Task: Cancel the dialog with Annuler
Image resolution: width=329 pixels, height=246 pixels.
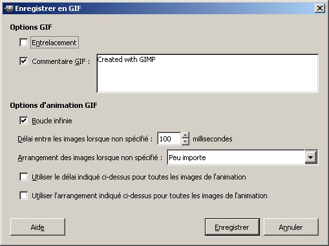Action: pos(291,227)
